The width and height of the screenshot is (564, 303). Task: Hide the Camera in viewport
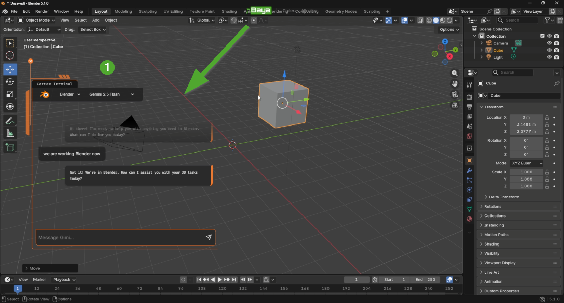(549, 43)
